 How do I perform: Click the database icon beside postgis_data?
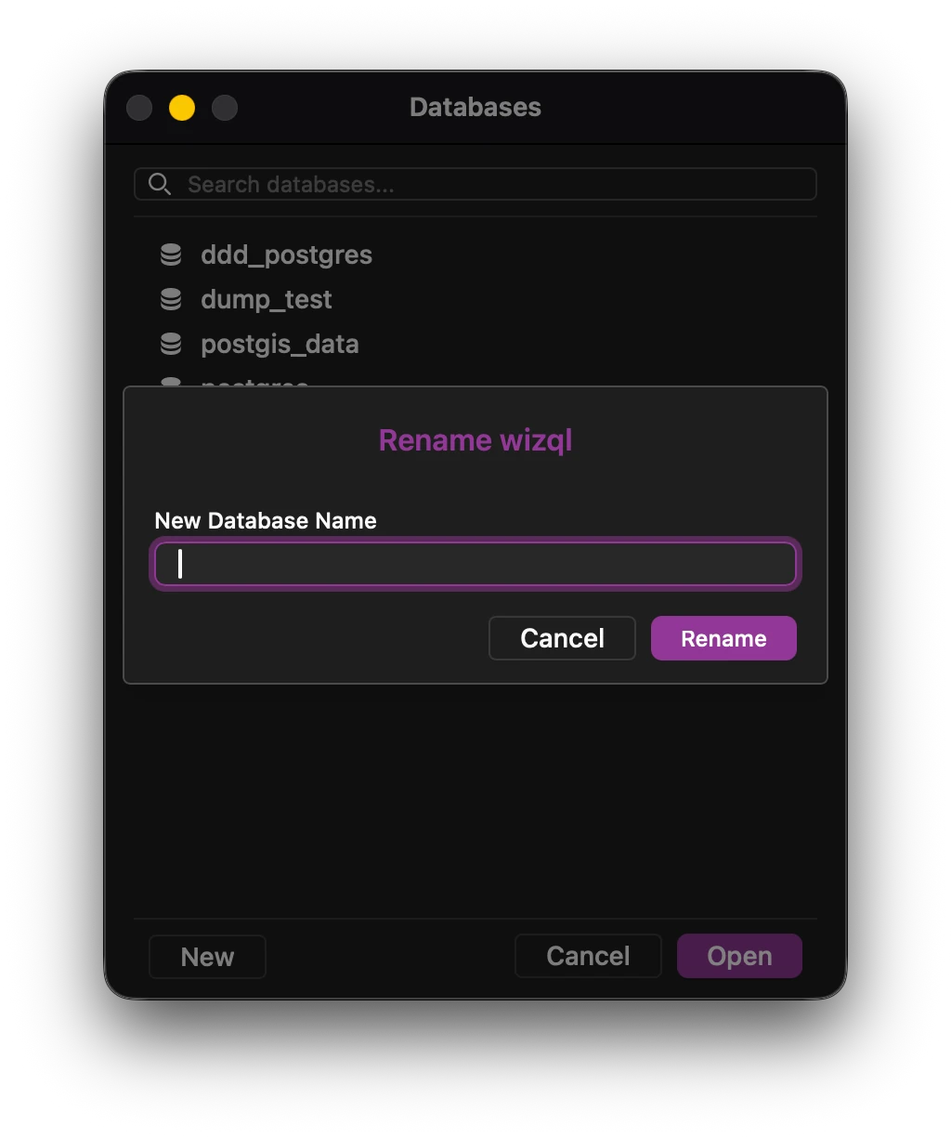[x=172, y=343]
